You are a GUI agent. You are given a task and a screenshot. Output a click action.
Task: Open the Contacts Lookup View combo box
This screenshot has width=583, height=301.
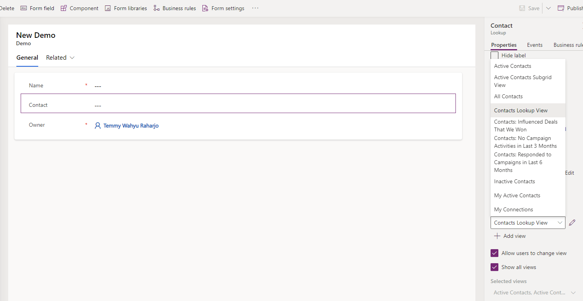528,223
